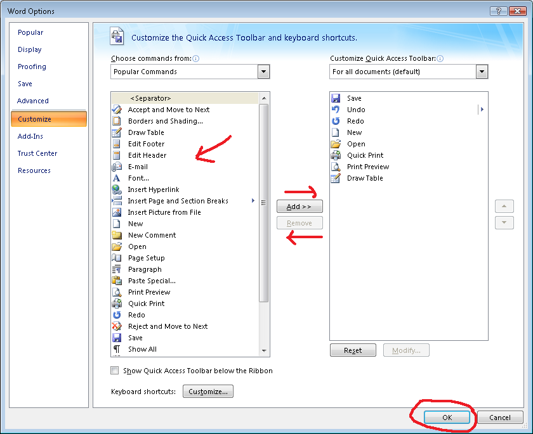Click the Page Setup icon
Image resolution: width=533 pixels, height=434 pixels.
click(x=117, y=258)
